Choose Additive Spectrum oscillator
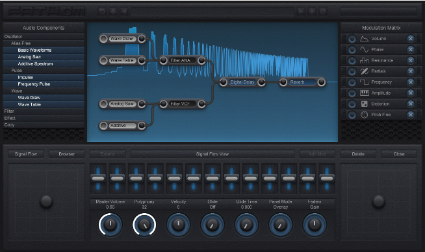Screen dimensions: 425x252 pyautogui.click(x=44, y=63)
